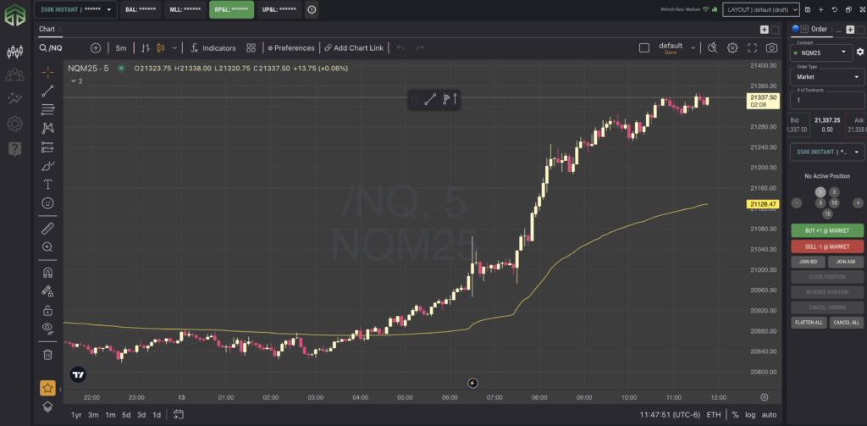
Task: Click BUY +1 @ MARKET button
Action: coord(827,230)
